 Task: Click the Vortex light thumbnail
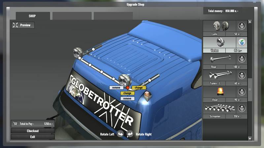pyautogui.click(x=219, y=42)
